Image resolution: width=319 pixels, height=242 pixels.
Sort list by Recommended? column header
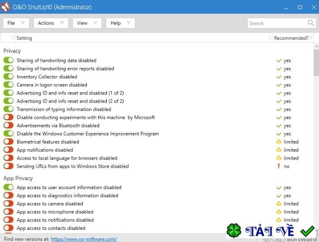(x=292, y=38)
